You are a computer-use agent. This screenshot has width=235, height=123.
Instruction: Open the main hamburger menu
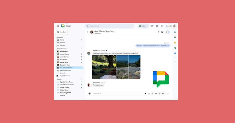coord(58,26)
